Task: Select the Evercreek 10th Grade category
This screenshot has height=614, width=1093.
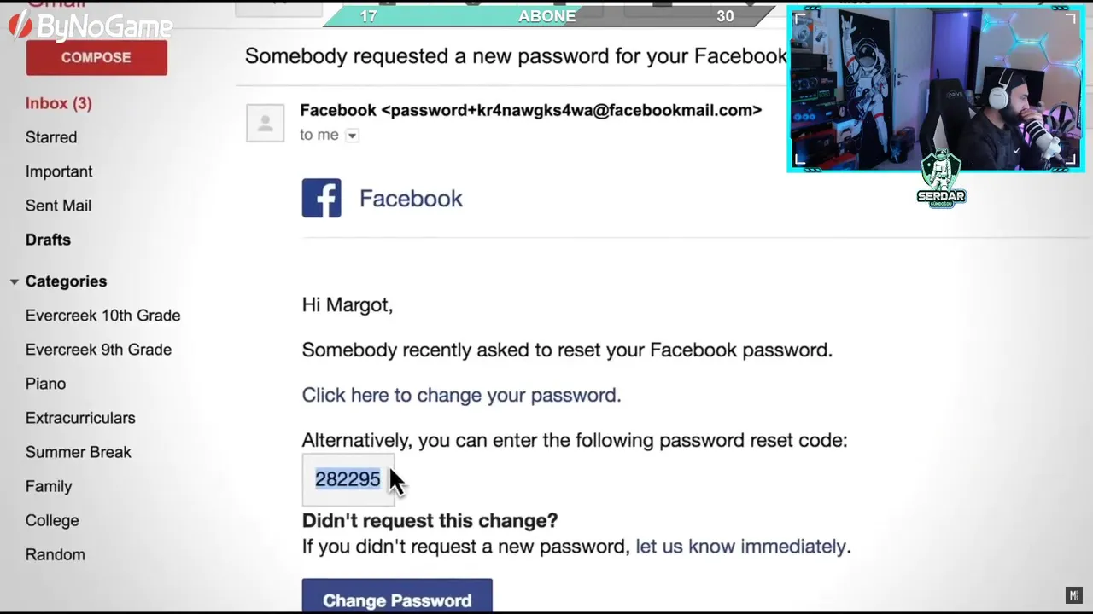Action: point(102,316)
